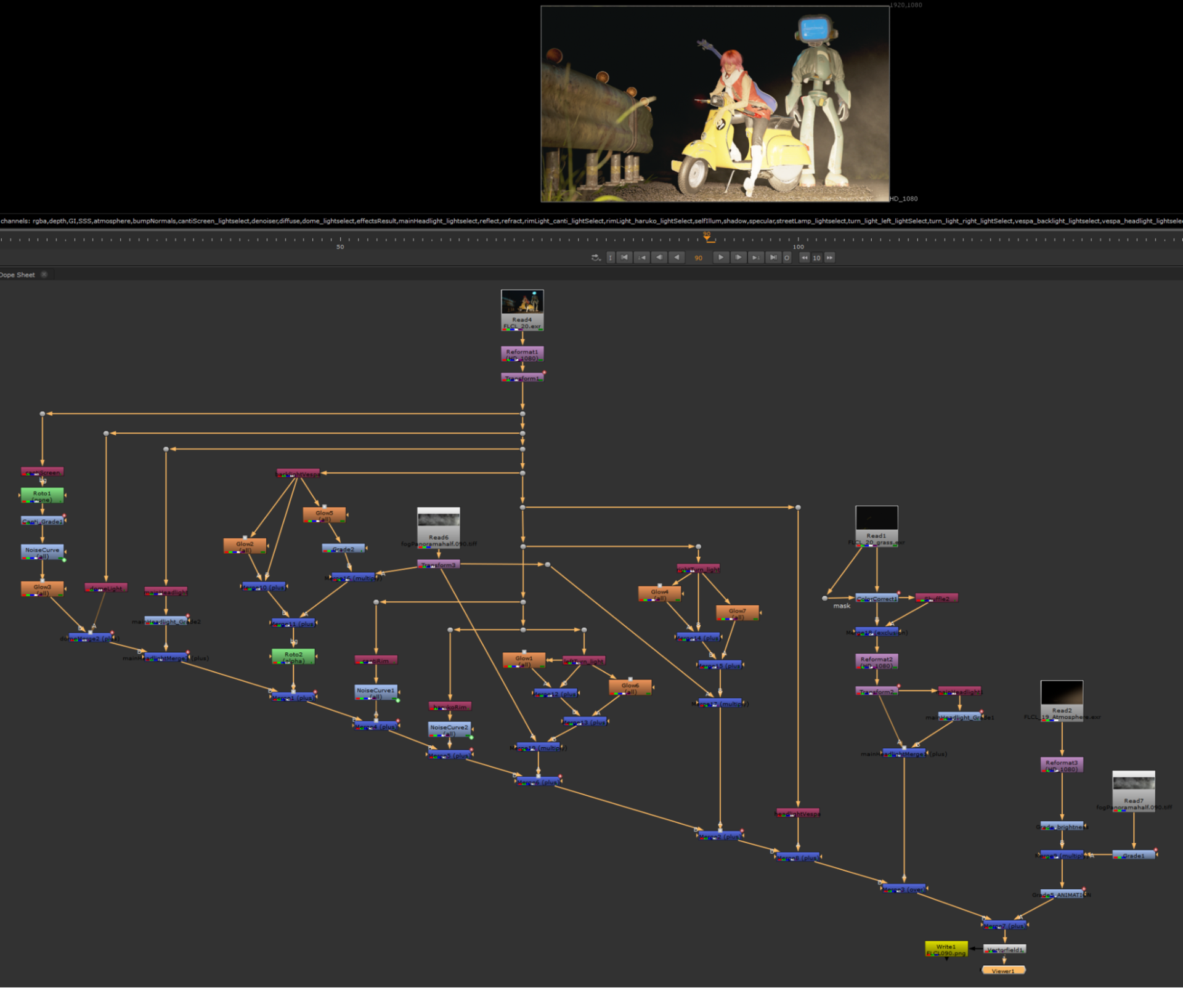Select the Transform3 node
Image resolution: width=1183 pixels, height=988 pixels.
point(439,564)
